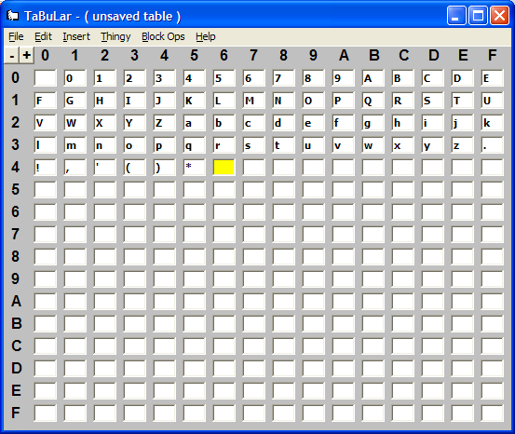The width and height of the screenshot is (515, 434).
Task: Open the Edit menu
Action: pyautogui.click(x=44, y=36)
